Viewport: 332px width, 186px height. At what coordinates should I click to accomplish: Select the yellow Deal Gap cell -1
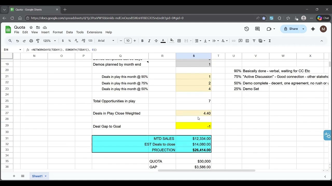(x=193, y=126)
